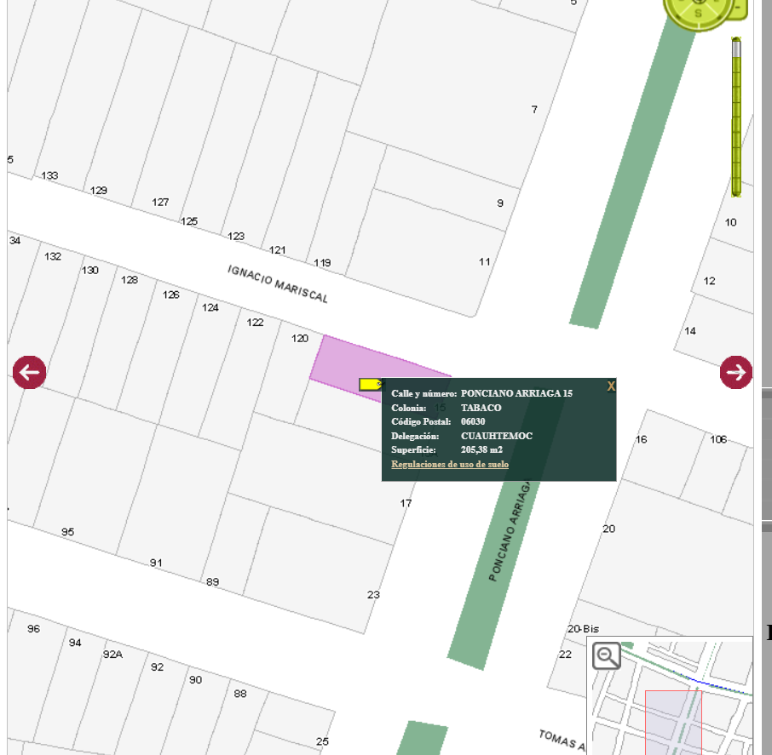The width and height of the screenshot is (772, 755).
Task: Select parcel number 95
Action: pos(68,532)
